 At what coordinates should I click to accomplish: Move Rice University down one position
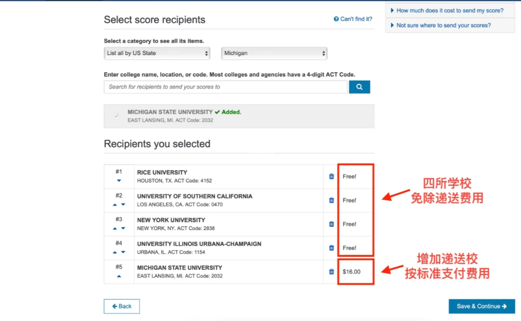click(119, 181)
